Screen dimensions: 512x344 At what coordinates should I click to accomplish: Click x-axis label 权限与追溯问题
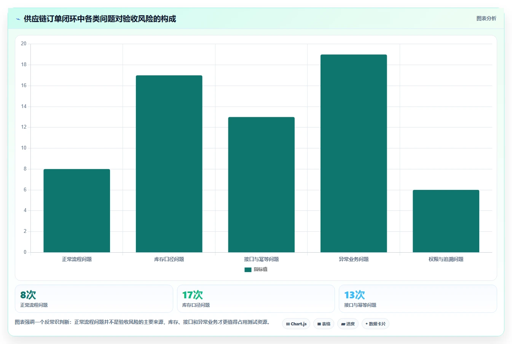(446, 259)
